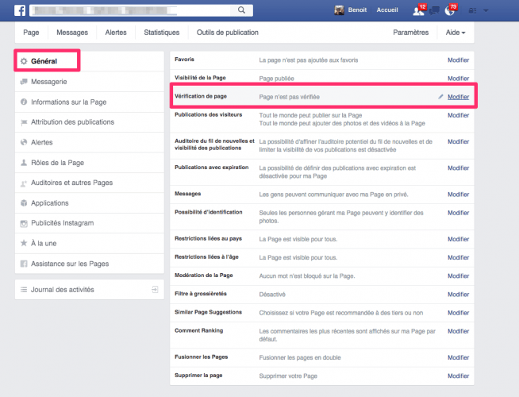
Task: Open the Statistiques tab
Action: pyautogui.click(x=162, y=33)
